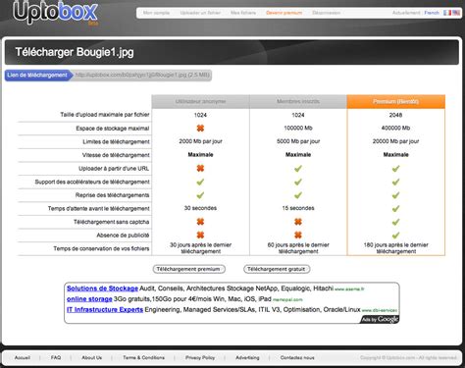Click the Téléchargement gratuit button

point(277,269)
